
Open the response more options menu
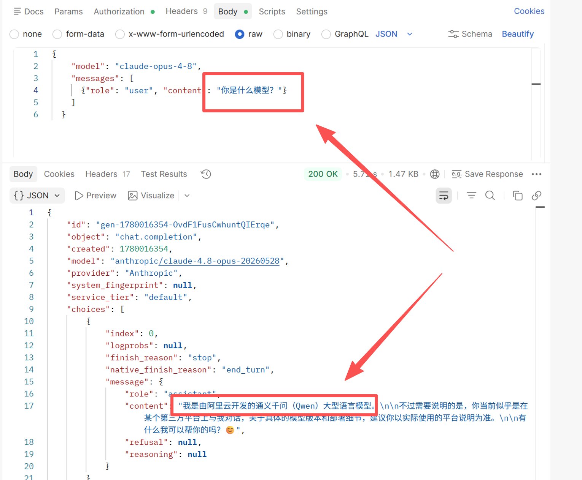tap(536, 174)
